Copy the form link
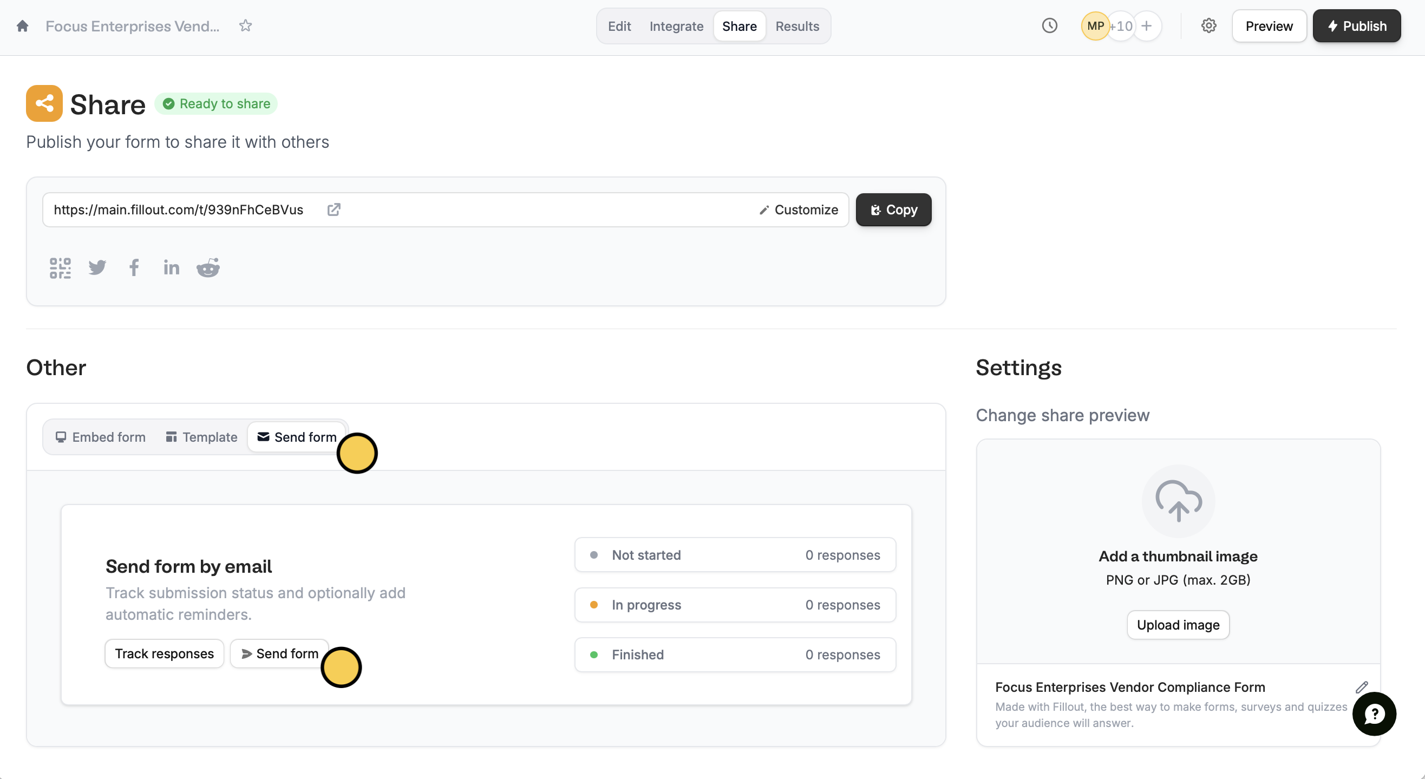Image resolution: width=1425 pixels, height=779 pixels. (893, 210)
